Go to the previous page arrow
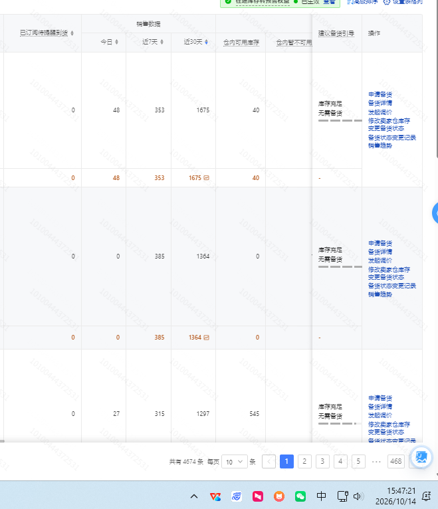Screen dimensions: 438x509 (x=269, y=462)
